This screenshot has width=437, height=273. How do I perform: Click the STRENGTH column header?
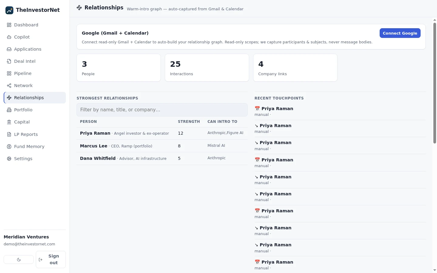pos(189,122)
